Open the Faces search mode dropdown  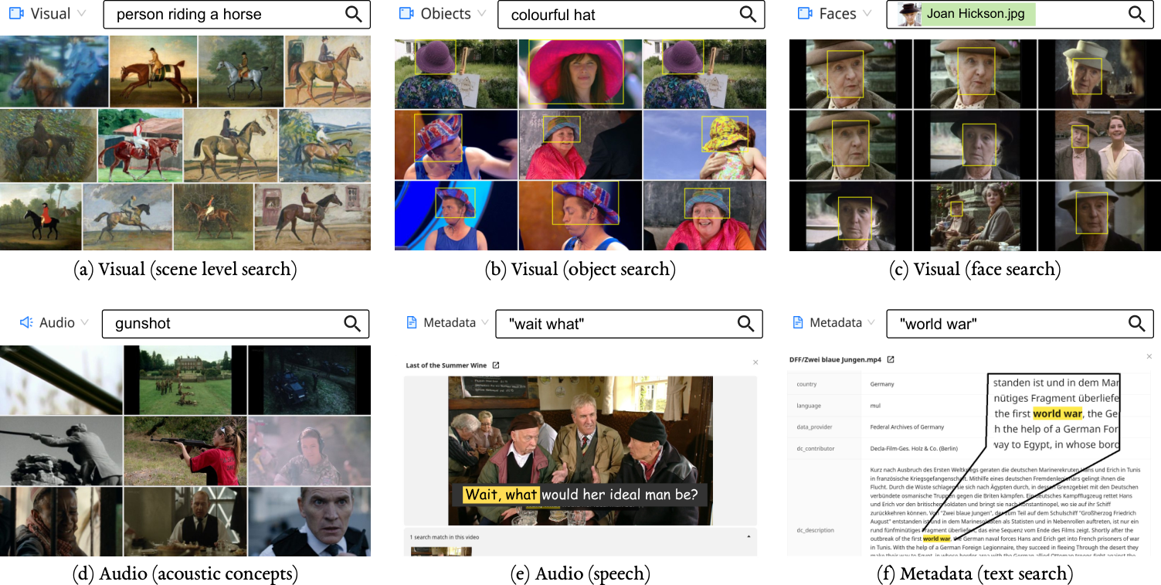[836, 14]
